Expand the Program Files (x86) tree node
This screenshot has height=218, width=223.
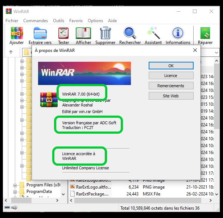[15, 185]
